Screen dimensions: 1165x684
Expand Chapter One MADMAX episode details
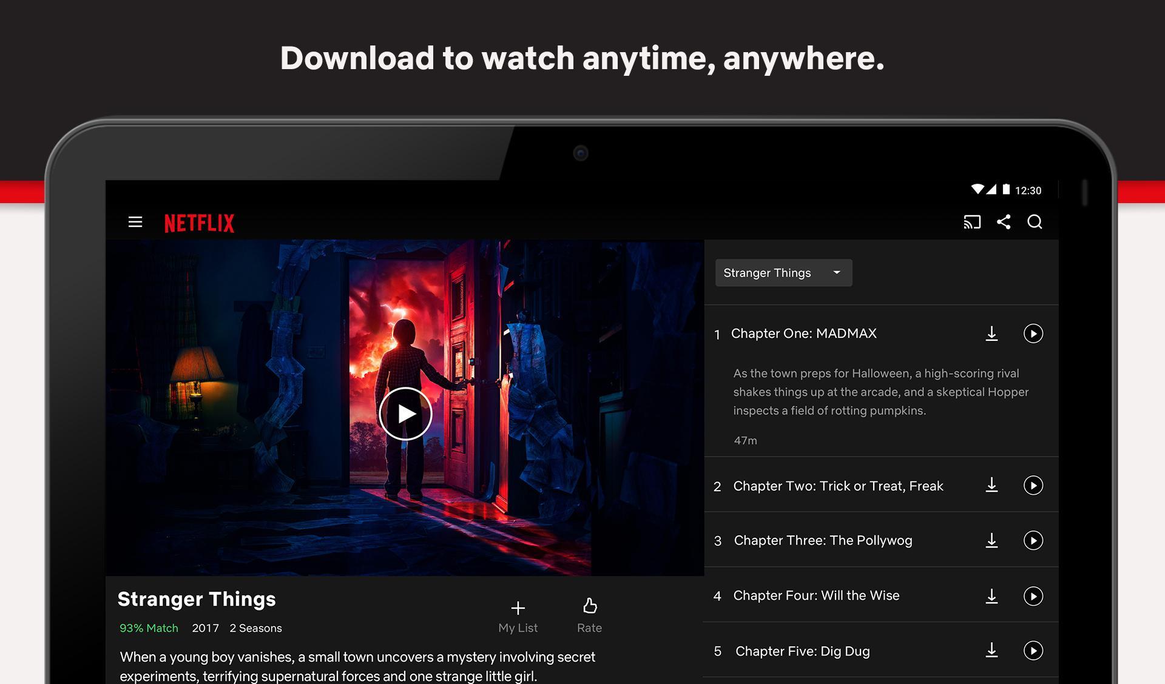pos(804,332)
